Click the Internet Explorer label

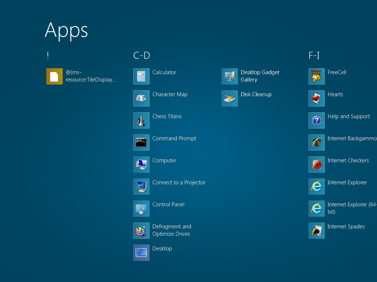347,182
